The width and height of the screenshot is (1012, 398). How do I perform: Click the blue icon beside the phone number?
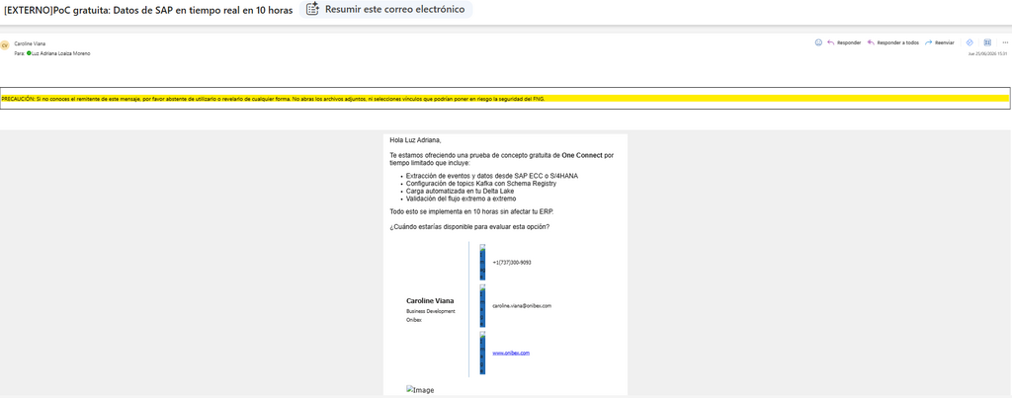click(x=482, y=262)
